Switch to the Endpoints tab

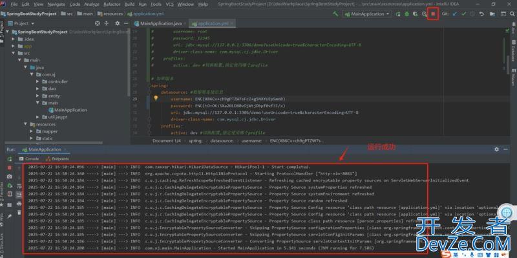[57, 159]
